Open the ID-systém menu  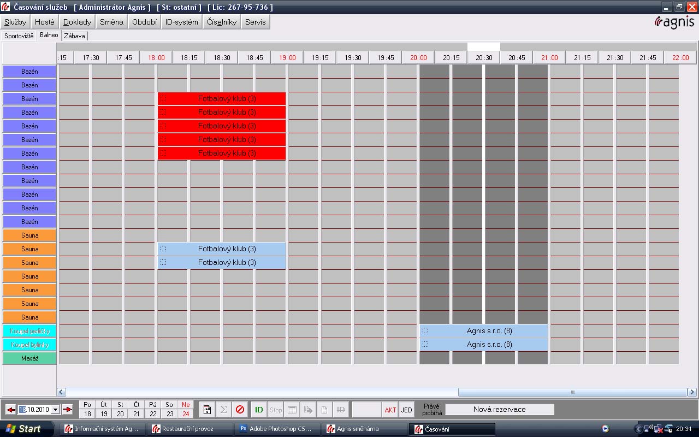pyautogui.click(x=182, y=22)
